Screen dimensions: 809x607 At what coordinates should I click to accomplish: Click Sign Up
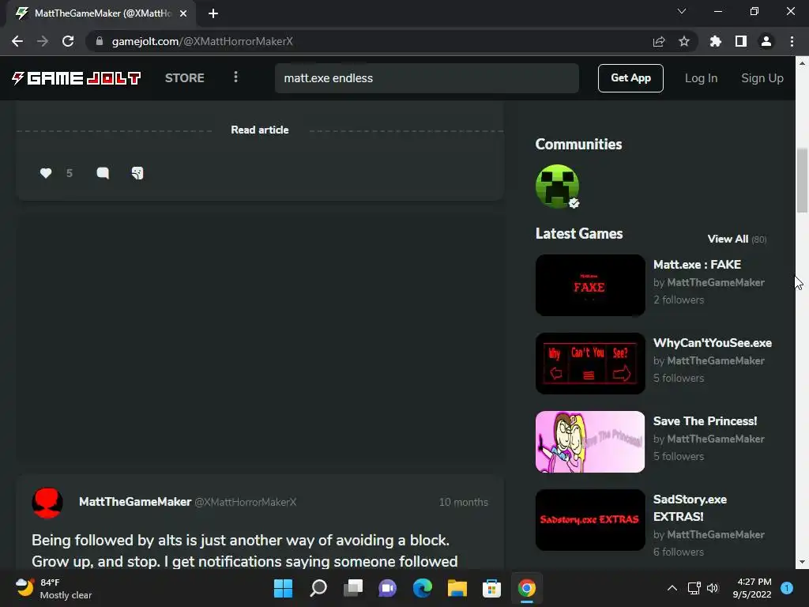(762, 78)
